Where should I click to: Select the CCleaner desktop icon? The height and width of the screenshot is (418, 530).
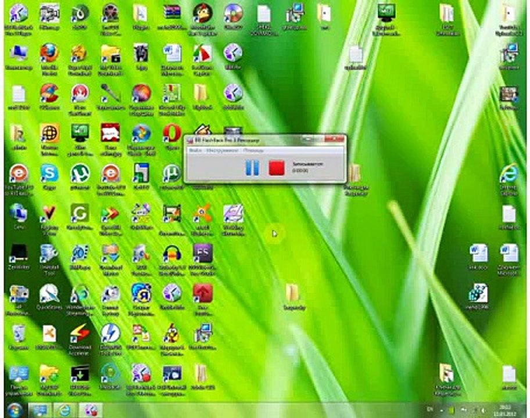[49, 97]
